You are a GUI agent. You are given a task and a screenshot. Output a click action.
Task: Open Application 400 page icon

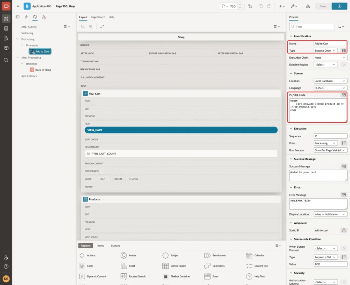coord(27,6)
